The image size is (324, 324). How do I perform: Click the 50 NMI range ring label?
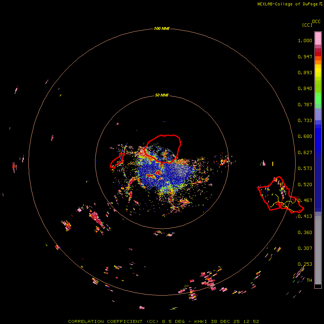[162, 95]
